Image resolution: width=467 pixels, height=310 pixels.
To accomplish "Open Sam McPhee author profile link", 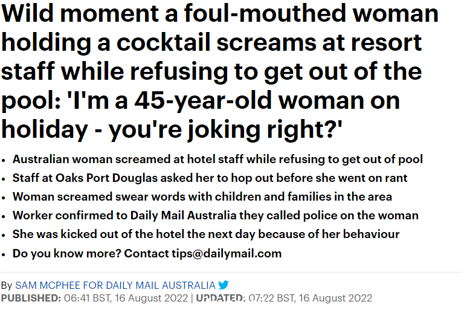I will click(x=115, y=285).
